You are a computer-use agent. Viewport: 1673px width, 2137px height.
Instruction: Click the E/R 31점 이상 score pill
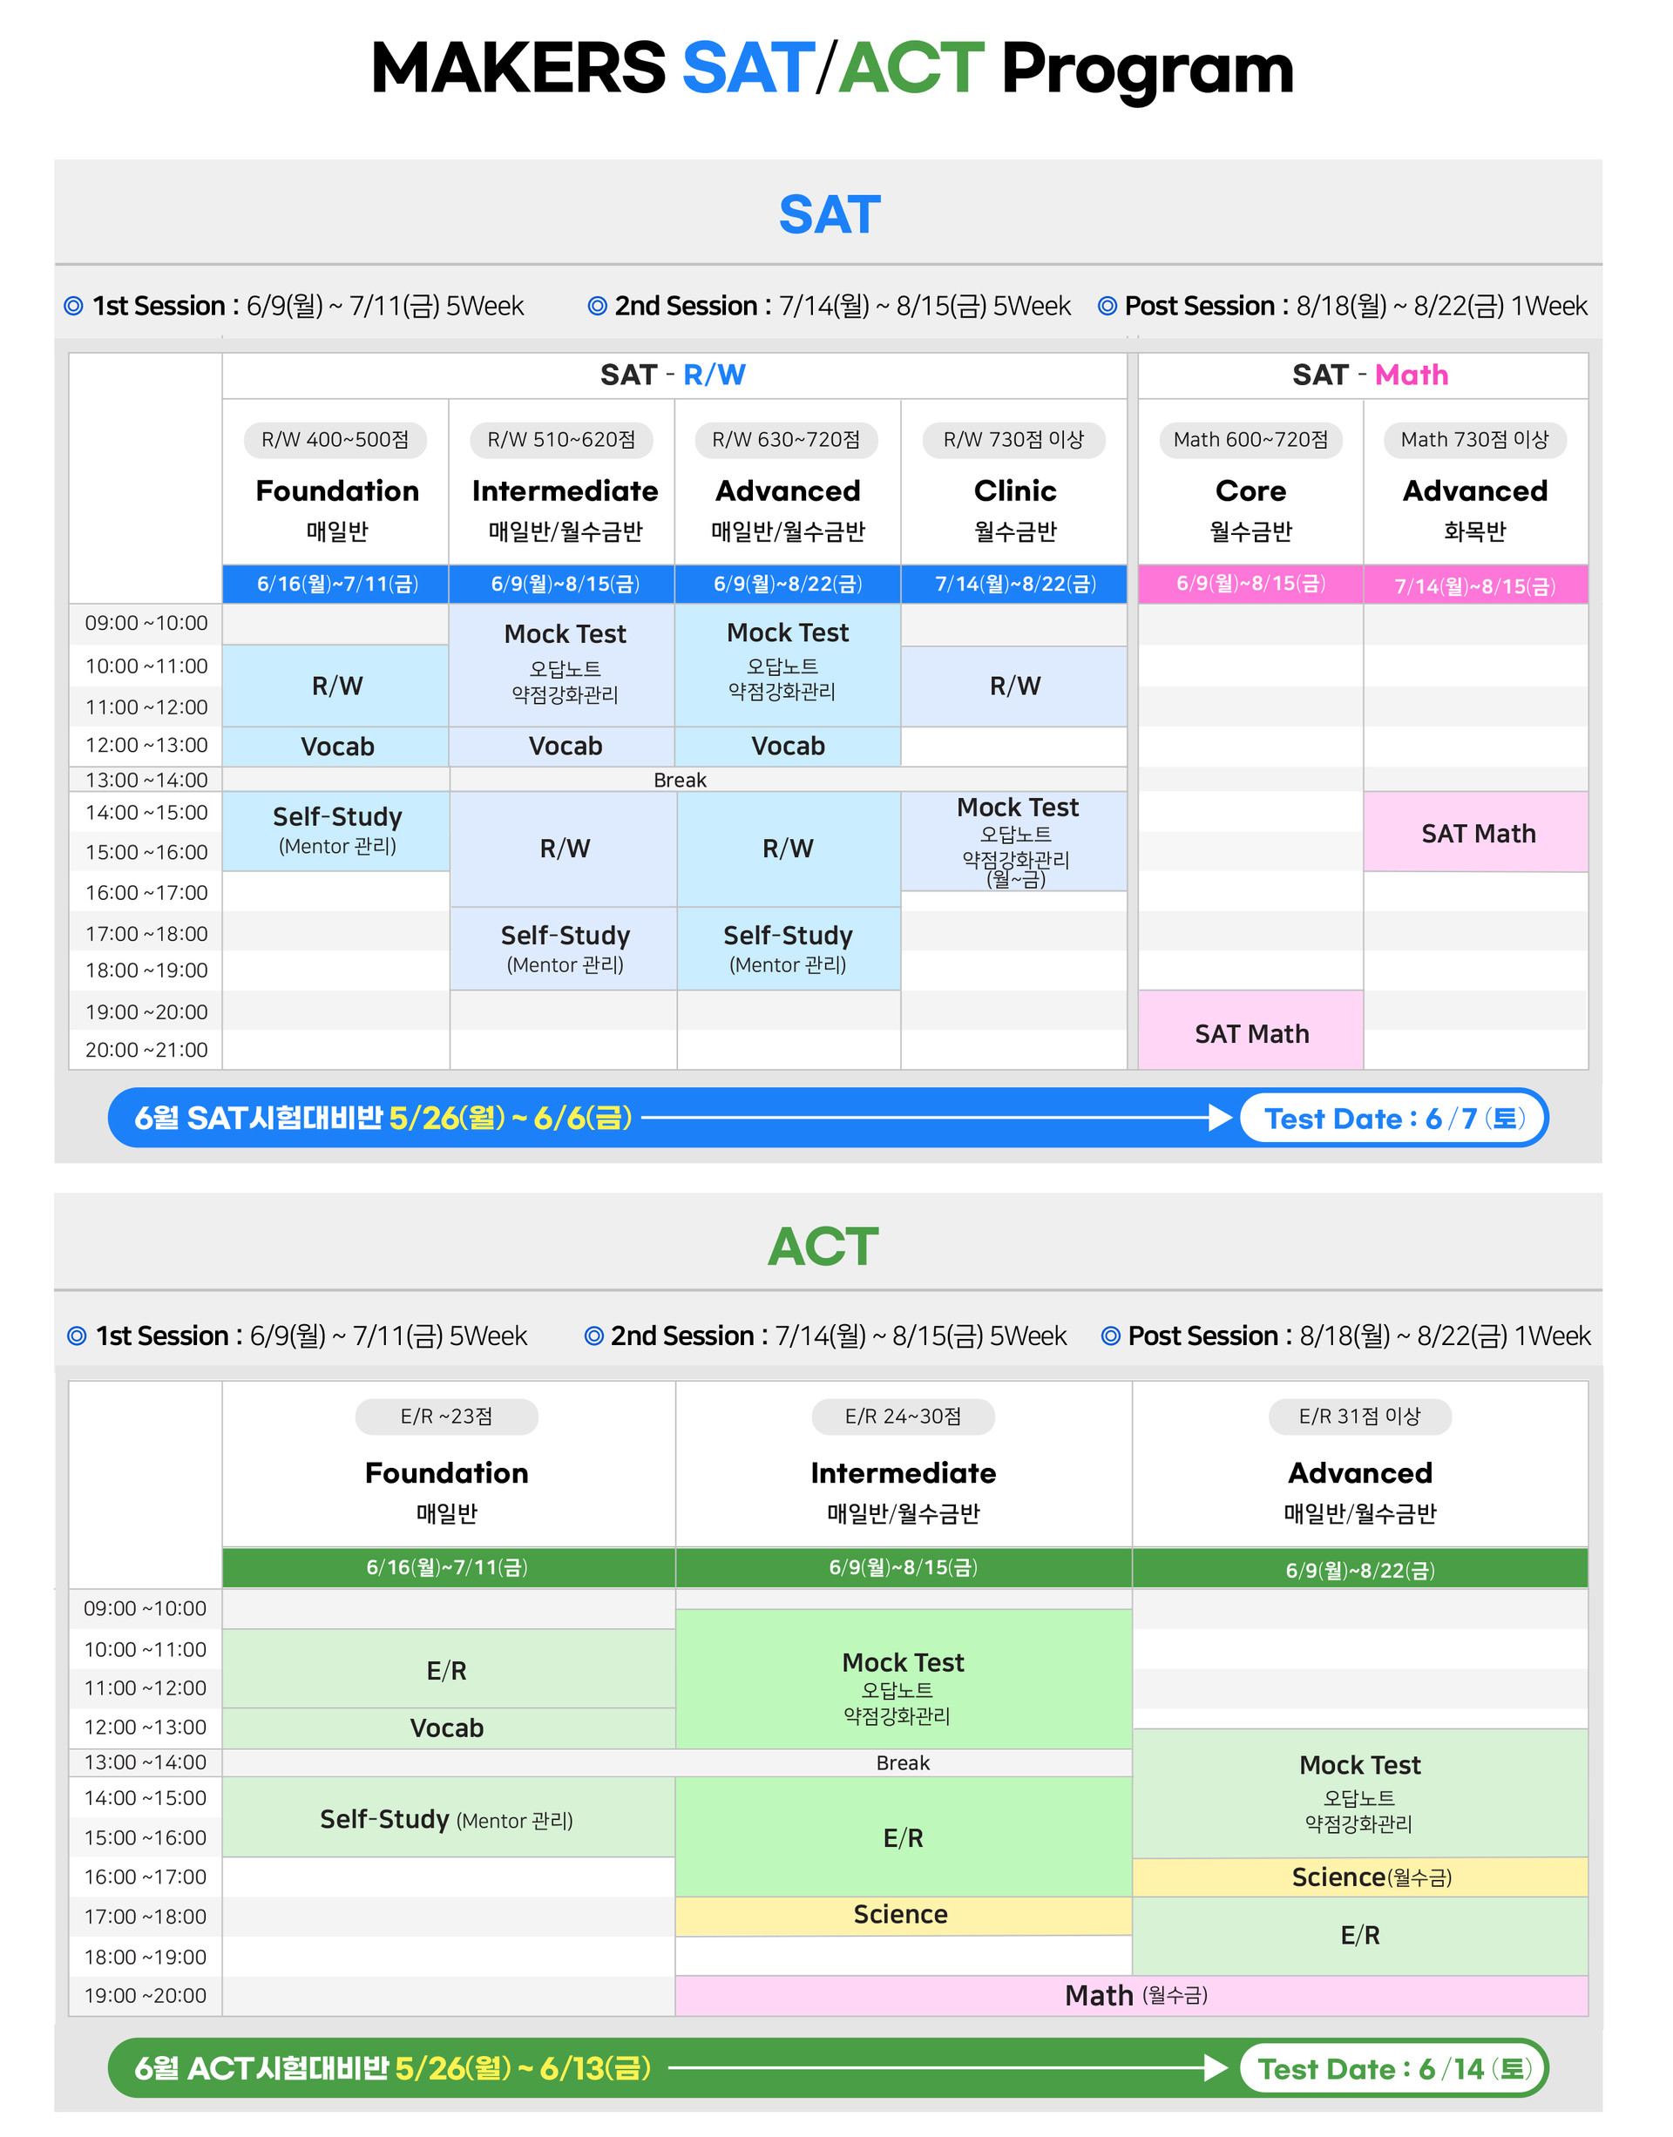1359,1417
